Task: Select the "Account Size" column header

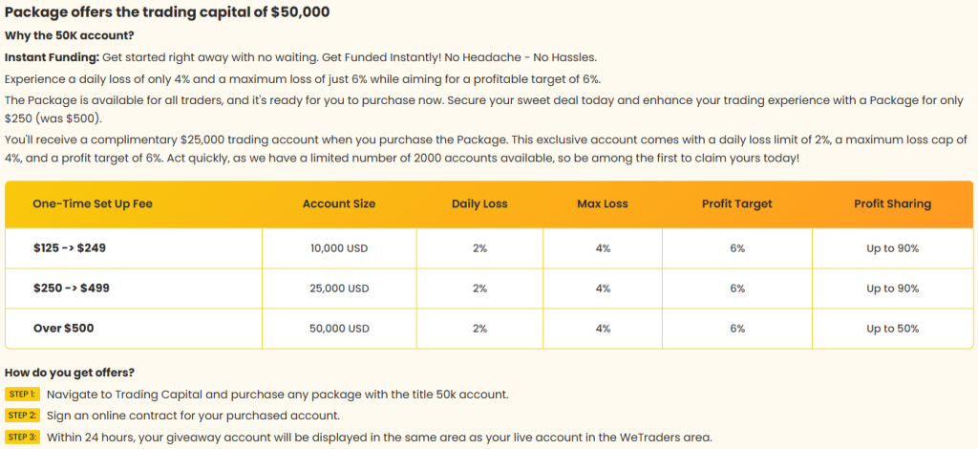Action: pyautogui.click(x=339, y=203)
